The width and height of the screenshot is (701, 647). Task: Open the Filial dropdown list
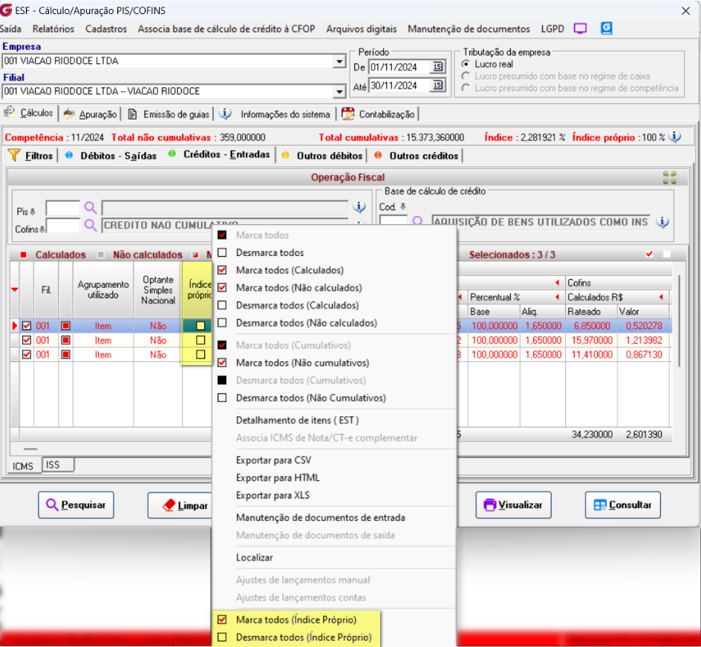pos(339,91)
